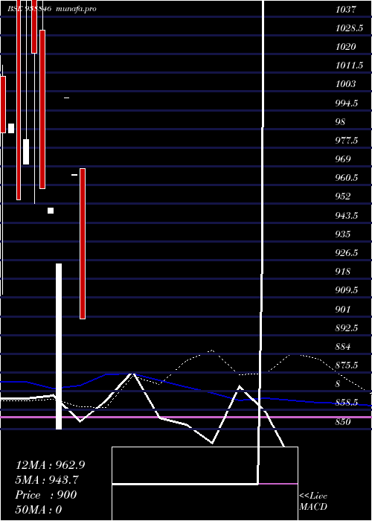Screen dimensions: 372x521
Task: Click the 875.5 price axis label
Action: coord(347,365)
